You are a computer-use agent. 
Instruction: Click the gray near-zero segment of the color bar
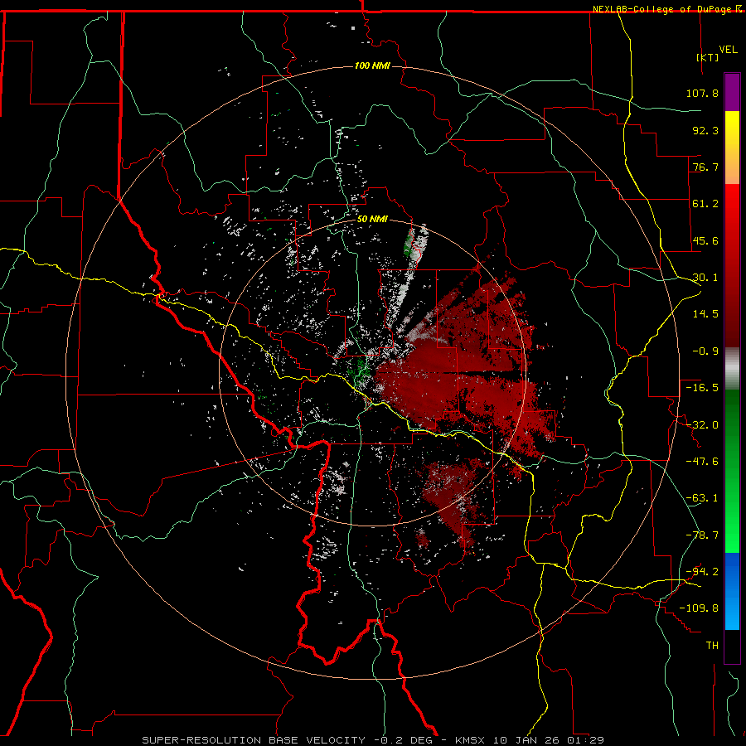[732, 369]
